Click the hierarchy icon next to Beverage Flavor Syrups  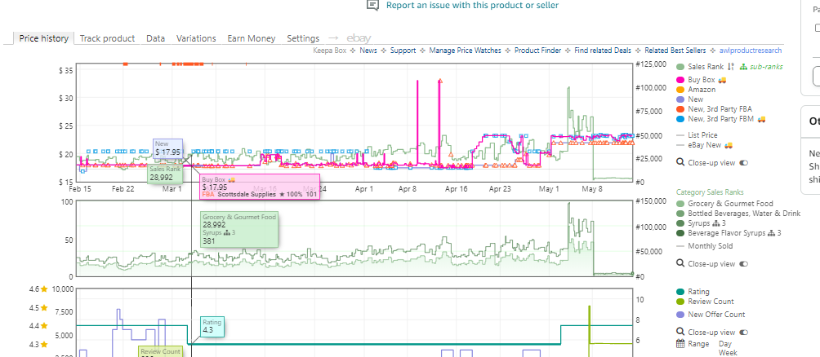[772, 233]
